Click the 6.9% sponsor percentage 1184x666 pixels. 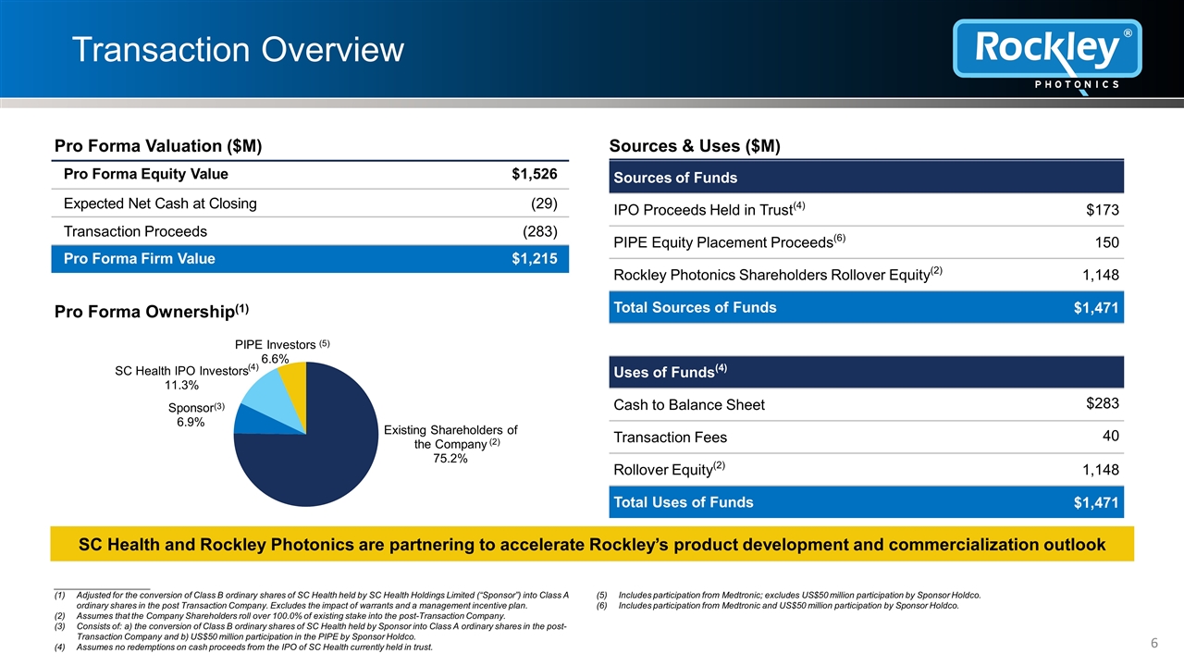tap(191, 422)
